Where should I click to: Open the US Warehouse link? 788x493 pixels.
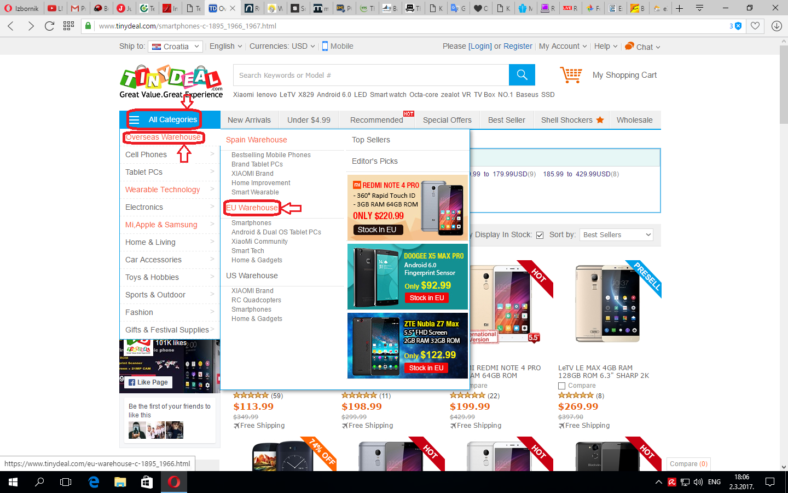252,276
